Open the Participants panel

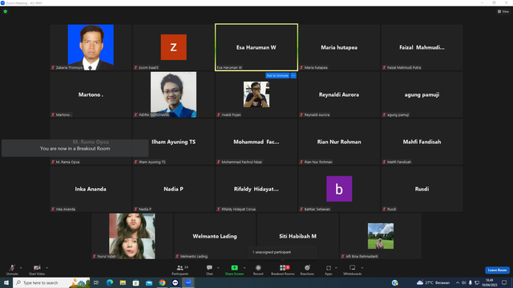[x=180, y=270]
